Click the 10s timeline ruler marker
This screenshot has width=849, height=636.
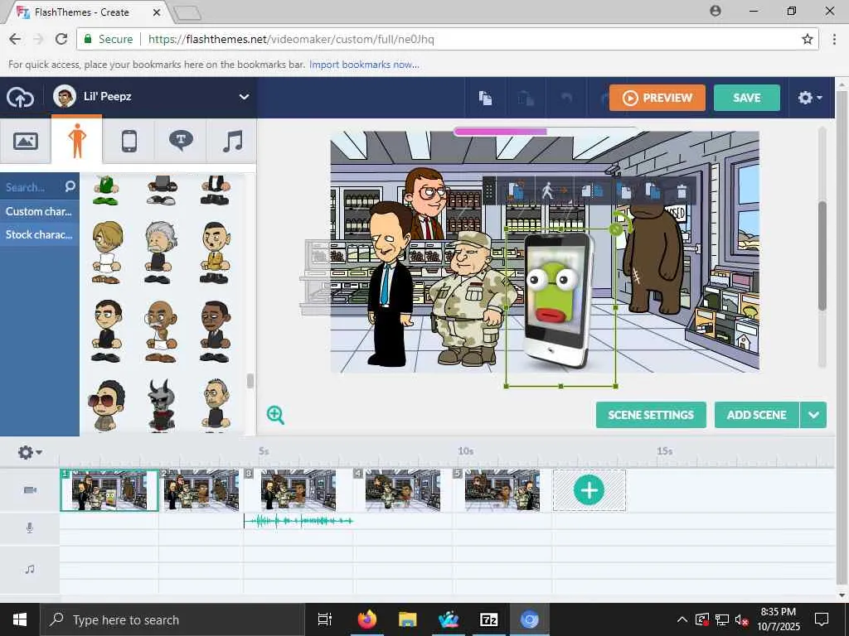click(x=466, y=451)
